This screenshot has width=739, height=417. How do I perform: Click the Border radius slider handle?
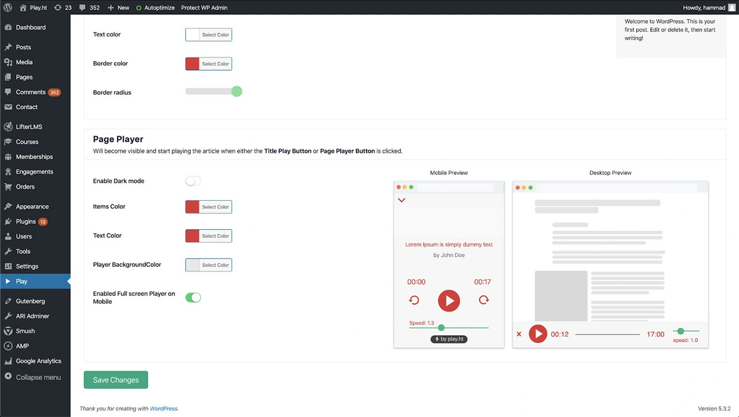[236, 92]
